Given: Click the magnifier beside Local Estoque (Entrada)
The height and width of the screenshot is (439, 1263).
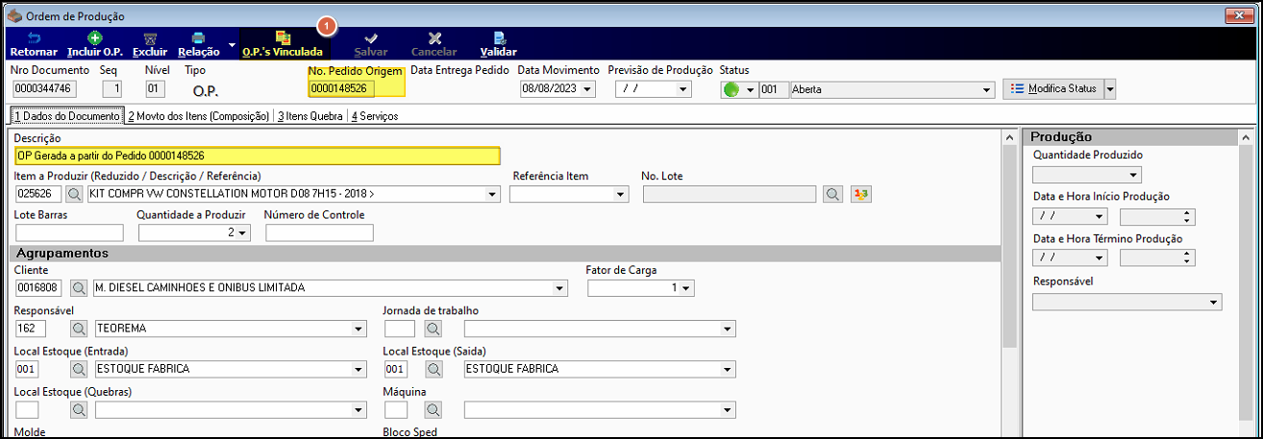Looking at the screenshot, I should click(79, 369).
